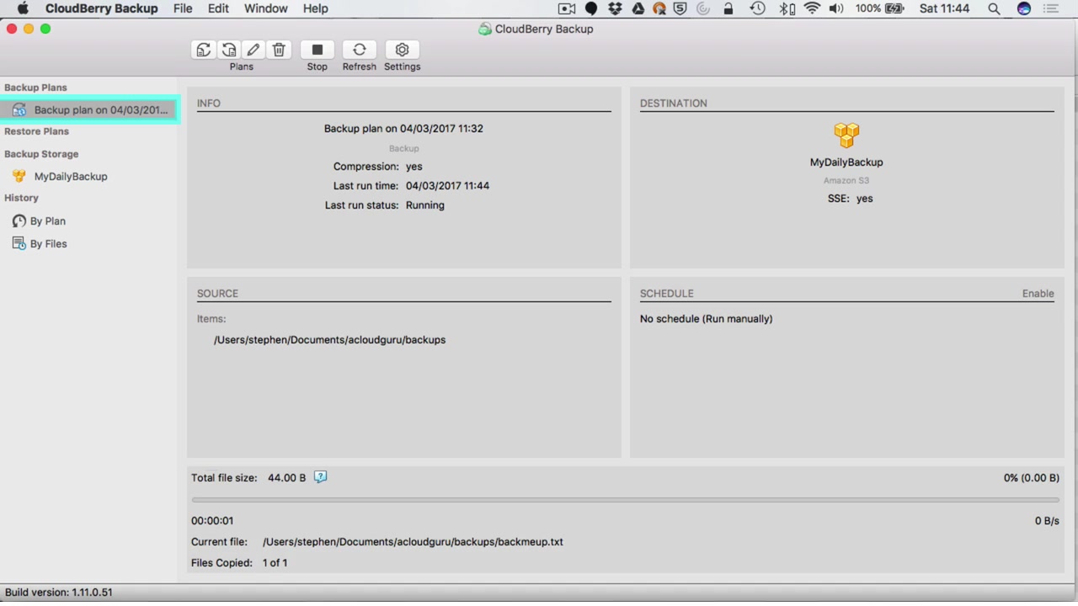The image size is (1078, 606).
Task: Click the MyDailyBackup Amazon S3 destination icon
Action: pos(846,135)
